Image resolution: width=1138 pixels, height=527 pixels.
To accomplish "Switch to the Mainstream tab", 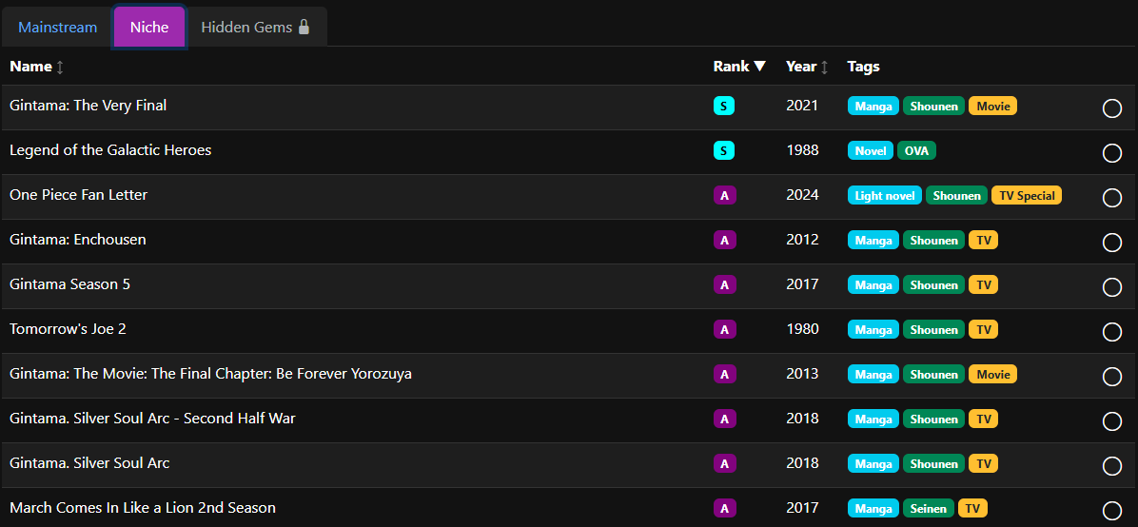I will click(x=57, y=28).
